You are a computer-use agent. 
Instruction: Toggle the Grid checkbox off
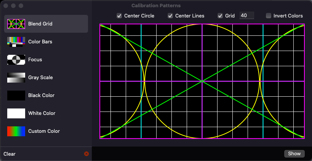point(220,16)
